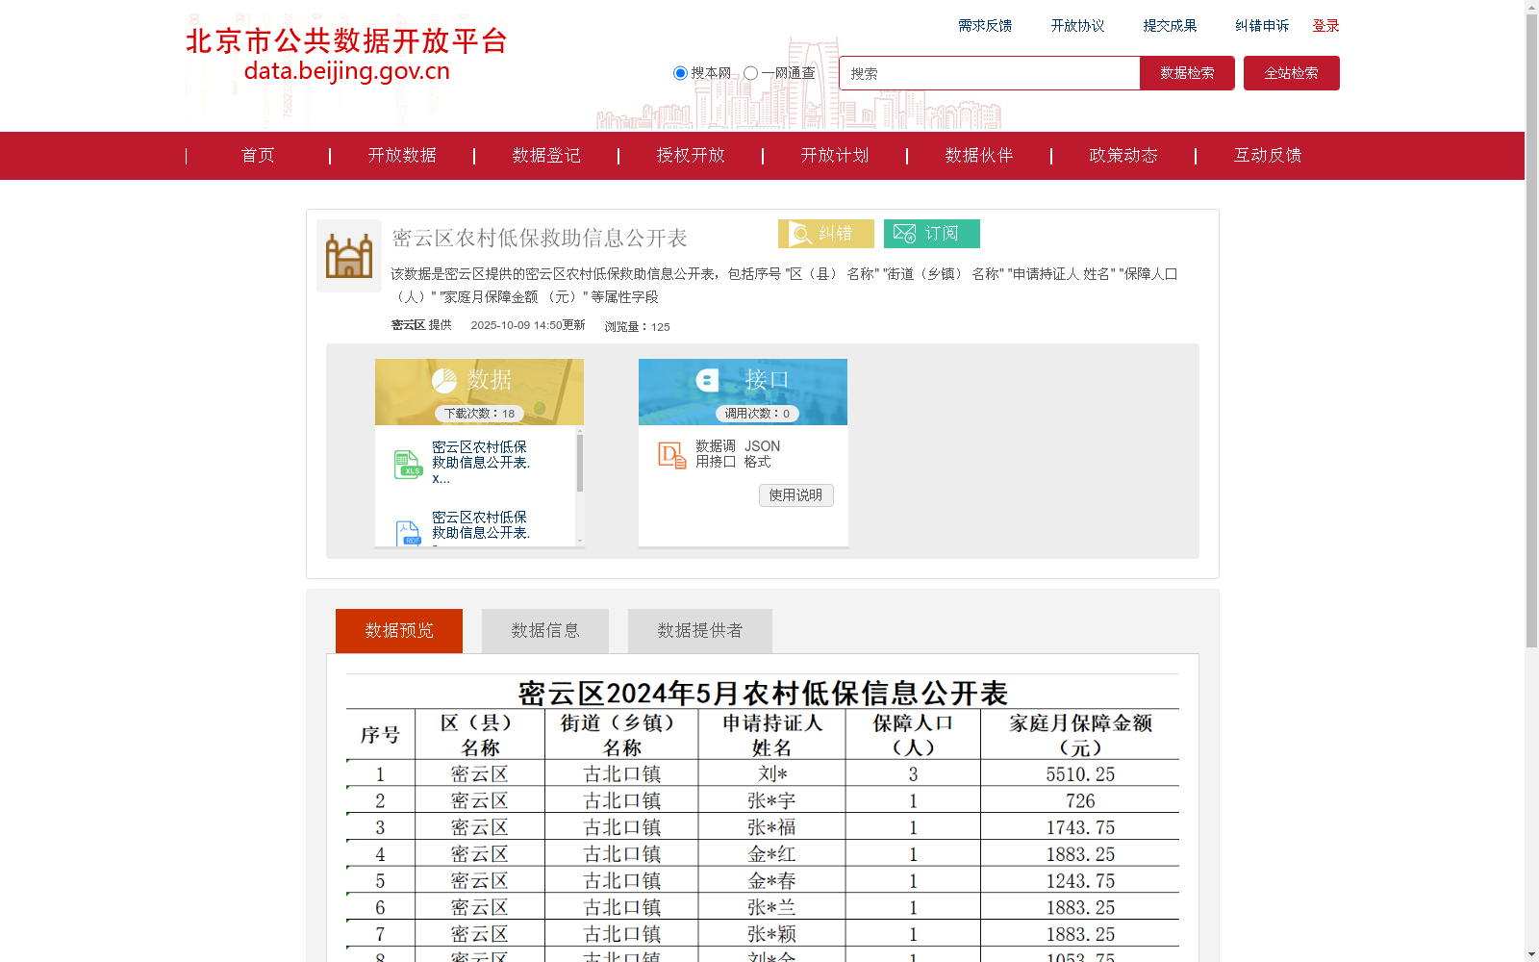Click table header 序号
Viewport: 1539px width, 962px height.
click(x=381, y=735)
